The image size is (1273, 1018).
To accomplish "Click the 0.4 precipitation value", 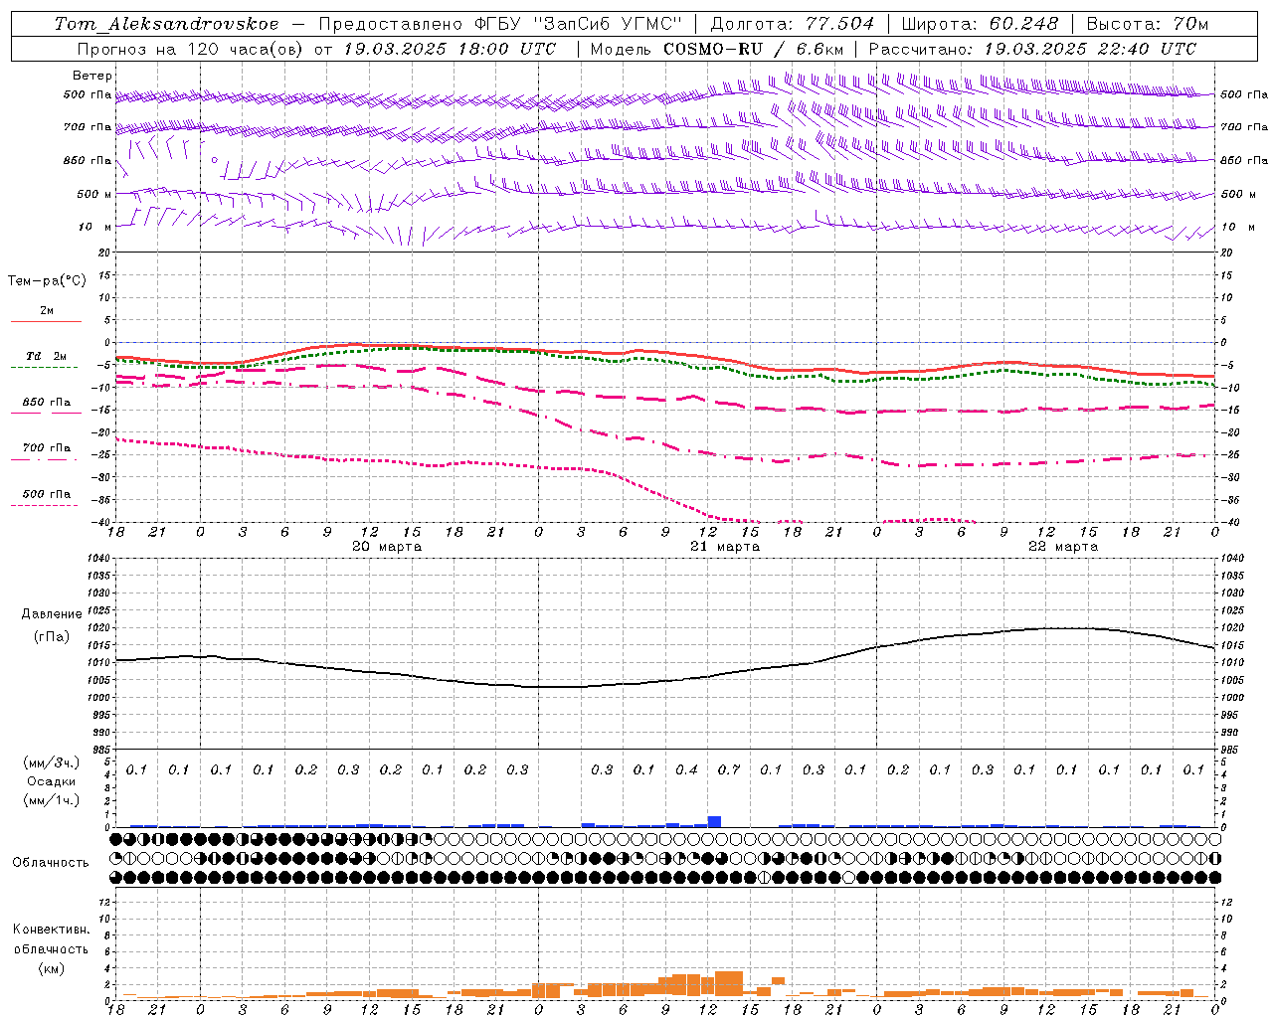I will (x=686, y=769).
